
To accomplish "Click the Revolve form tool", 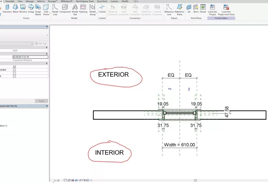I will [23, 9].
